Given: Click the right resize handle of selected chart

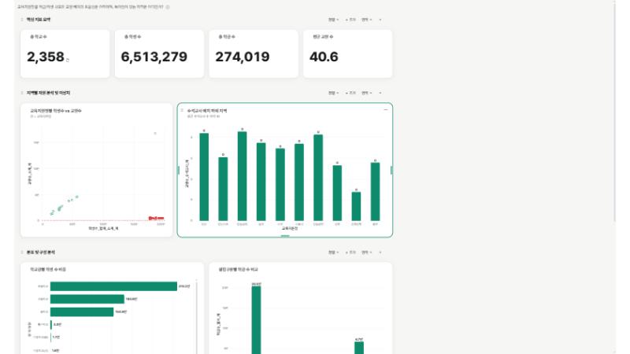Looking at the screenshot, I should 391,170.
